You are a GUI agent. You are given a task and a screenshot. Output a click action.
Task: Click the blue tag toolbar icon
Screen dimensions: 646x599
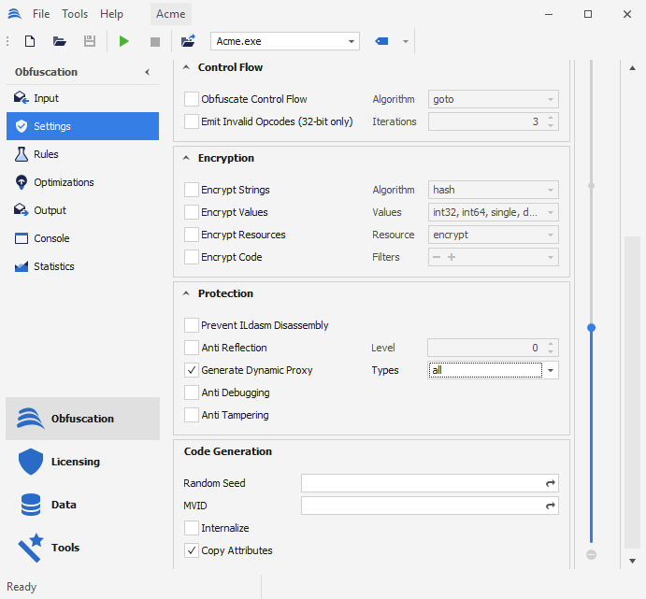point(381,41)
